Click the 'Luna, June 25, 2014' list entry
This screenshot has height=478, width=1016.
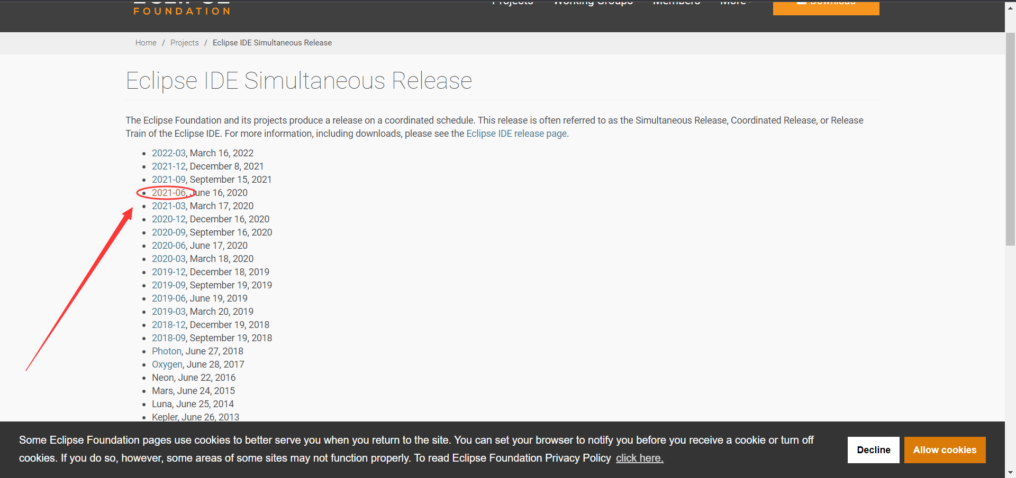tap(193, 404)
